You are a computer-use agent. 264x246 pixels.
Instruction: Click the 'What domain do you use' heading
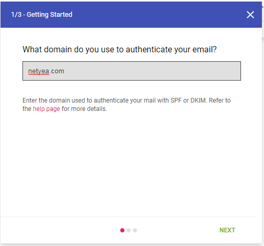(120, 49)
